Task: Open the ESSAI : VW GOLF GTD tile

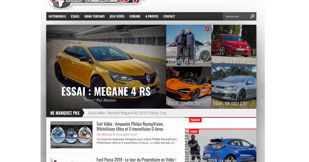Action: click(x=234, y=88)
